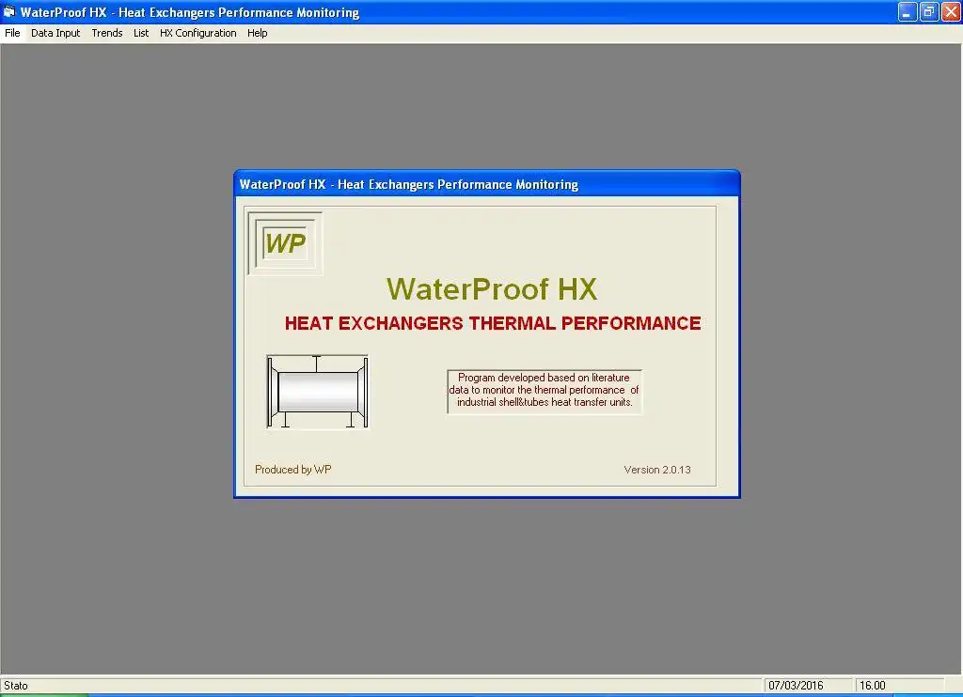This screenshot has width=963, height=697.
Task: Click the heat exchanger vessel image
Action: (318, 392)
